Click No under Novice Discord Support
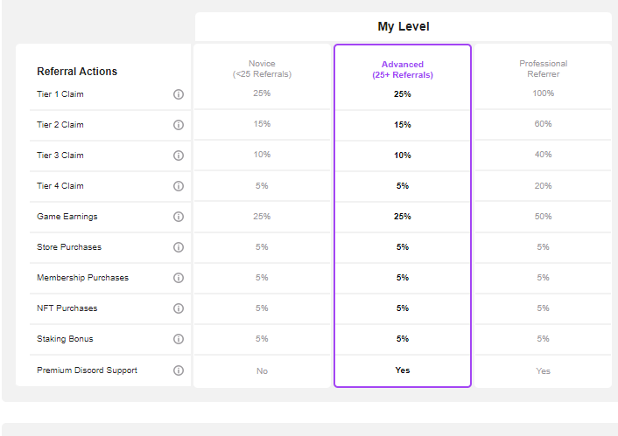Image resolution: width=618 pixels, height=436 pixels. pyautogui.click(x=262, y=371)
